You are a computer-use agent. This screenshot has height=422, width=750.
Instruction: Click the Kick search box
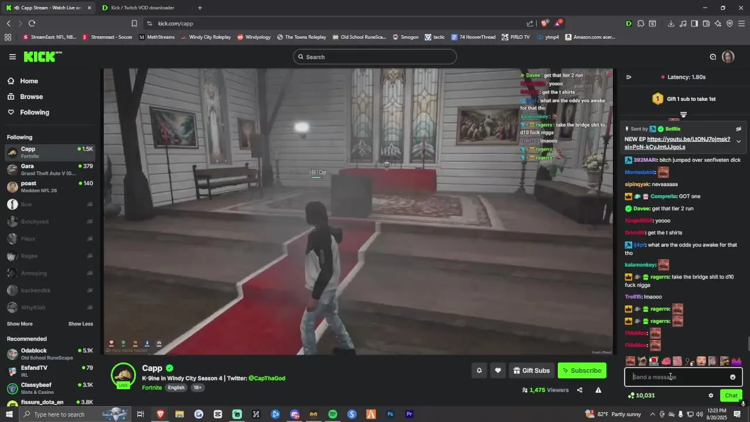375,57
